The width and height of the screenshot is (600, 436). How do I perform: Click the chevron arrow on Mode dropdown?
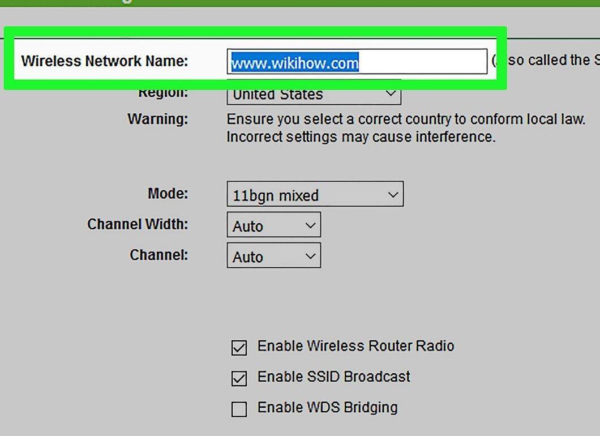[x=393, y=195]
